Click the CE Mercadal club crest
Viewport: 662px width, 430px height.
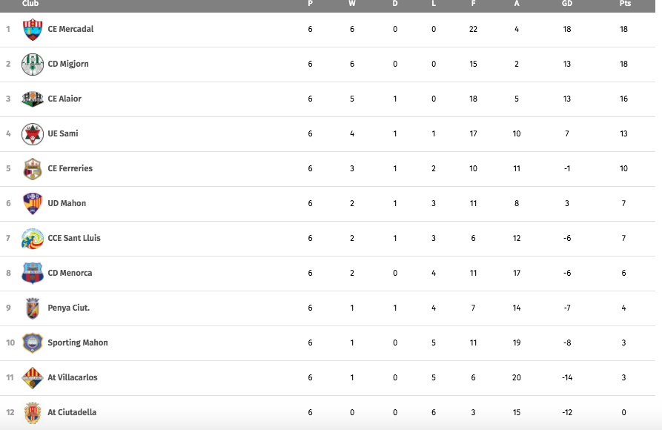[33, 29]
